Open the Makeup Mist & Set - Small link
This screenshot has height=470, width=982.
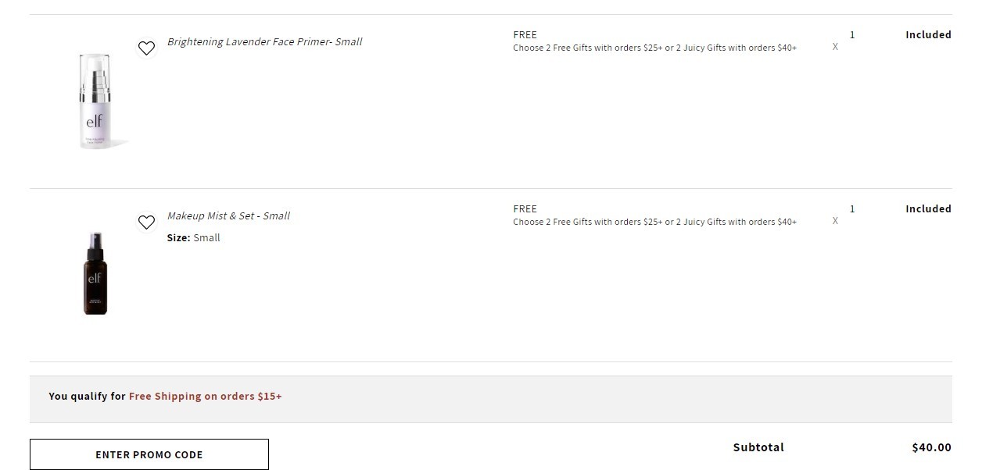pos(228,215)
